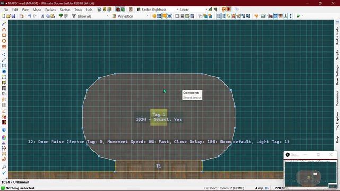The width and height of the screenshot is (340, 191).
Task: Expand the light bulb dropdown arrow
Action: (260, 16)
